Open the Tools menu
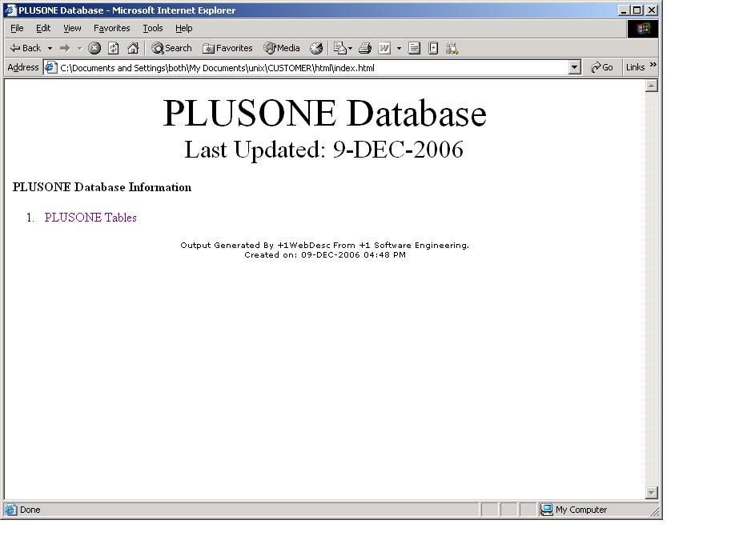The height and width of the screenshot is (552, 747). [153, 28]
